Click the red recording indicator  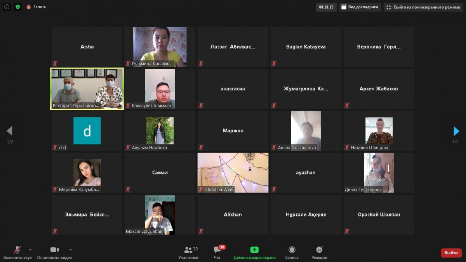[x=29, y=7]
